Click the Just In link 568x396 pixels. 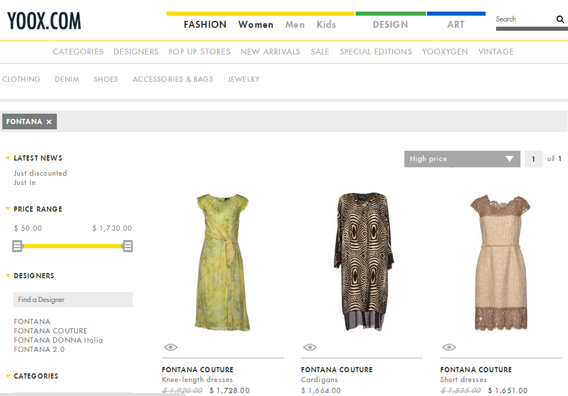pos(24,183)
